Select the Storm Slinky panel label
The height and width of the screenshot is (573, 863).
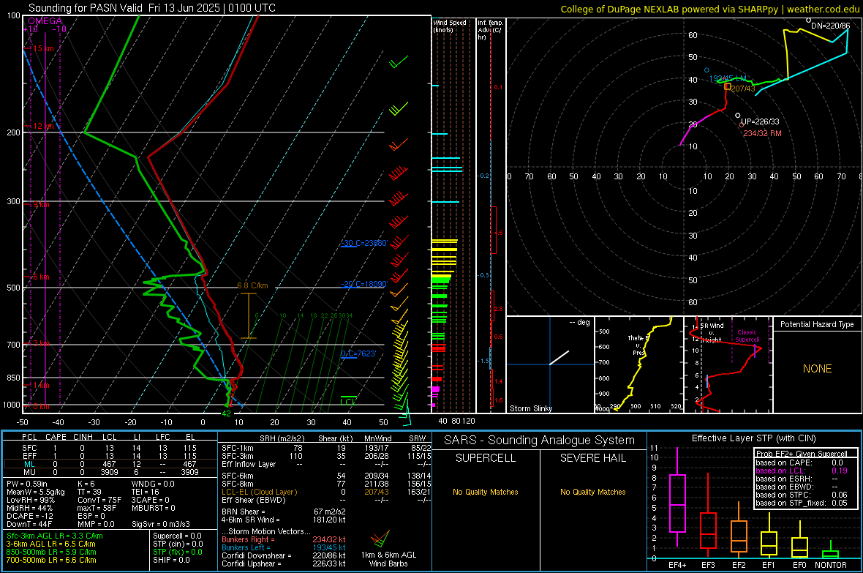coord(531,408)
